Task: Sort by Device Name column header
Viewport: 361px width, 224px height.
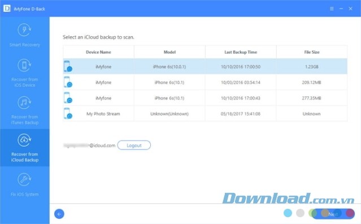Action: (98, 52)
